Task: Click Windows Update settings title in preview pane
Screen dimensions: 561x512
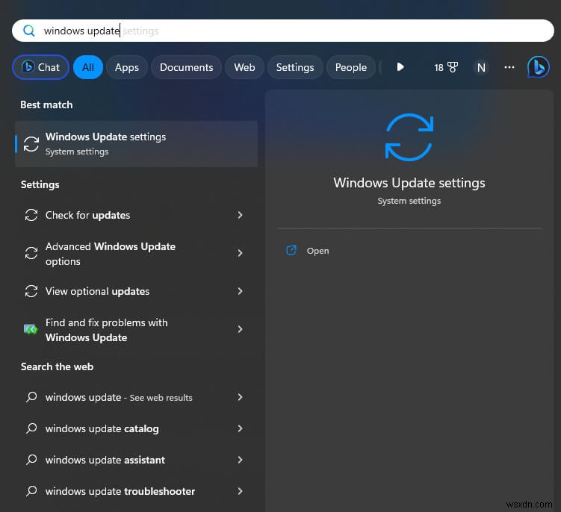Action: tap(409, 183)
